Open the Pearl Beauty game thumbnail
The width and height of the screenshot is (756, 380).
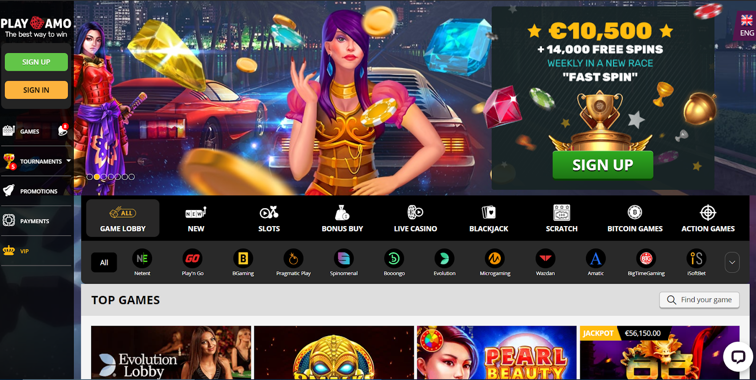(497, 352)
